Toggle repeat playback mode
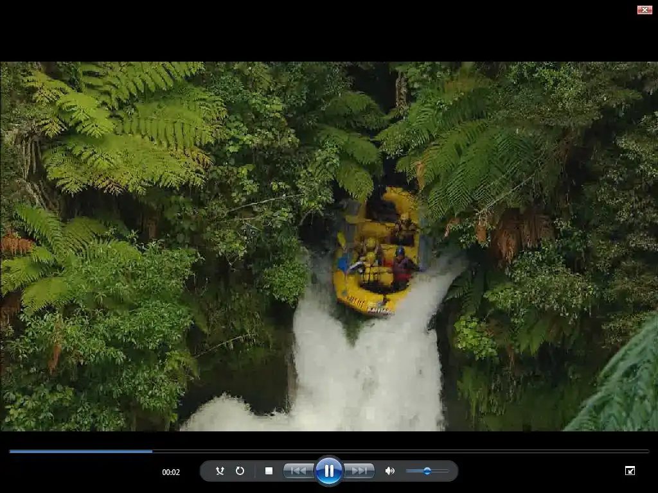This screenshot has height=493, width=658. click(240, 471)
